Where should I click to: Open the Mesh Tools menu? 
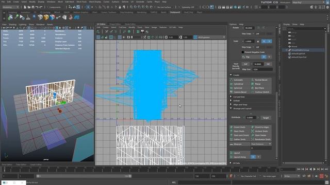coord(81,2)
